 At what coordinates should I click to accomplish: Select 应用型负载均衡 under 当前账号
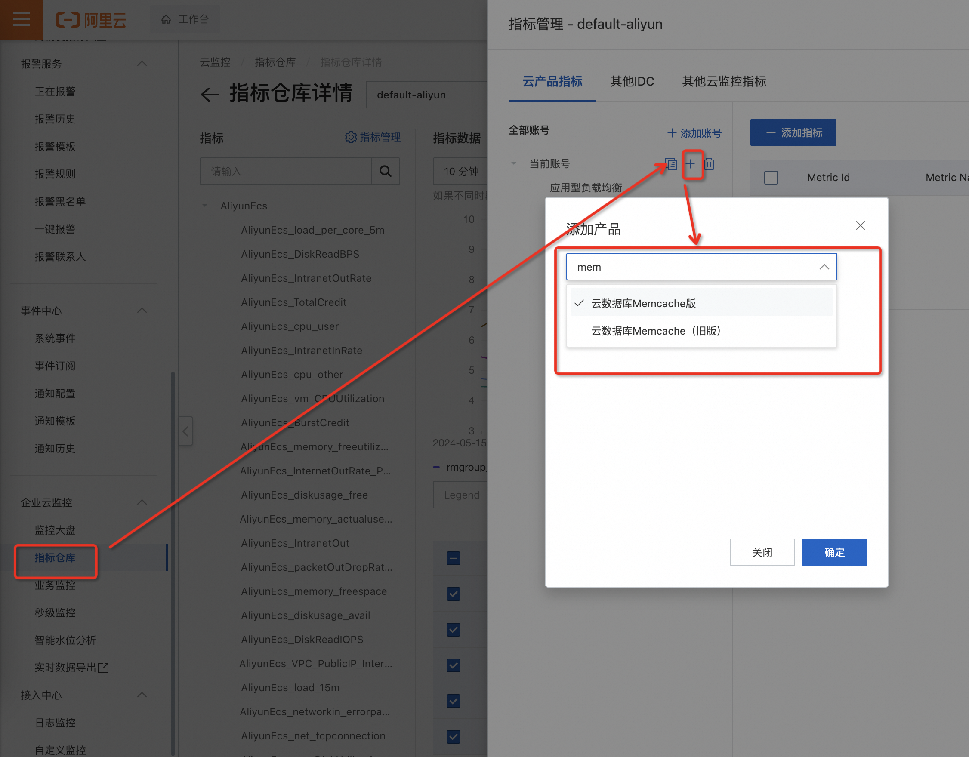(x=585, y=188)
